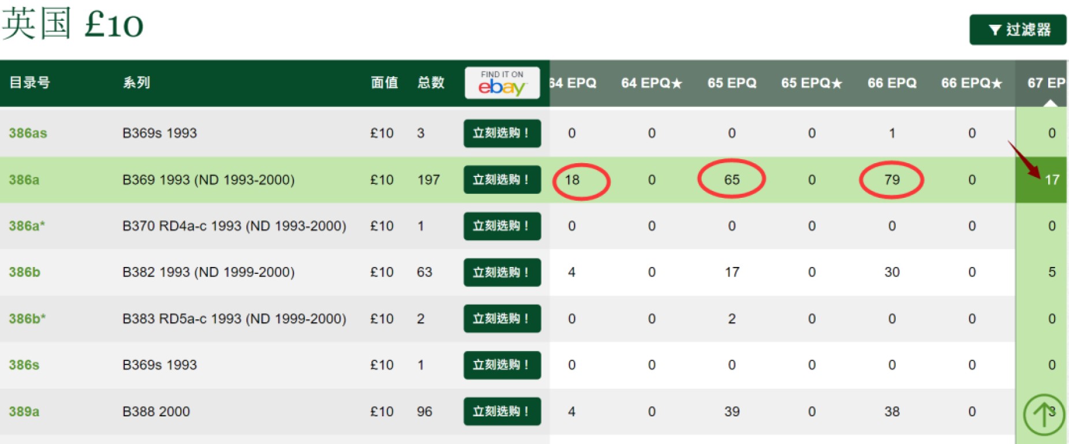
Task: Click the value 5 in 386b row's last column
Action: (1052, 272)
